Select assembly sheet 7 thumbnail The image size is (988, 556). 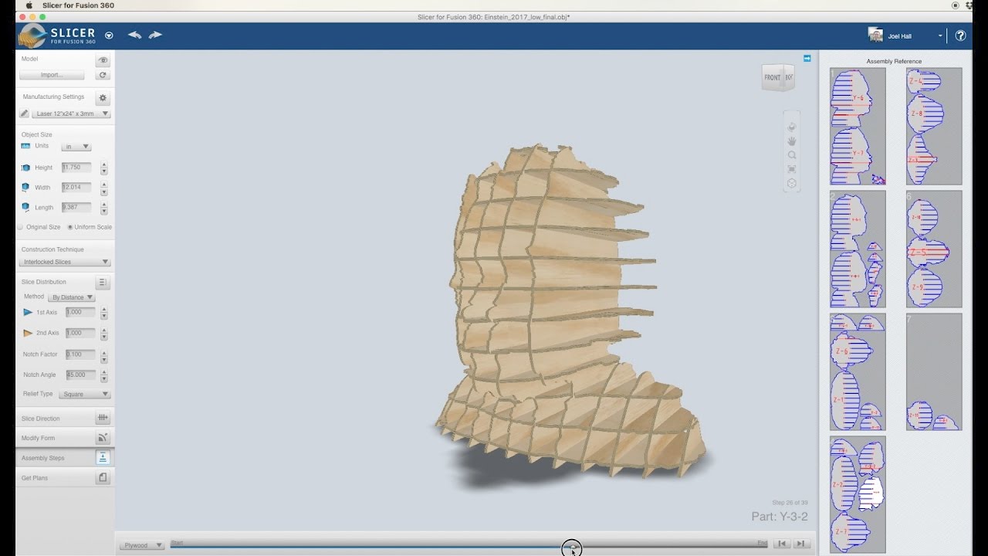pos(934,371)
